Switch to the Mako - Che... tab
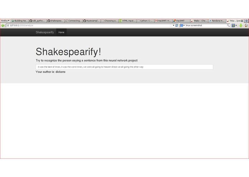Image resolution: width=249 pixels, height=177 pixels. point(199,21)
